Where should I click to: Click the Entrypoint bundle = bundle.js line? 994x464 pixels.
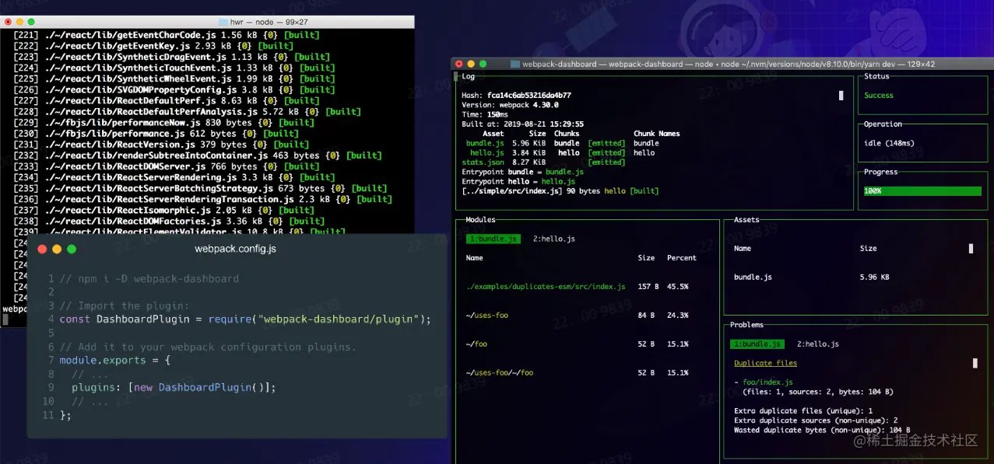click(522, 172)
